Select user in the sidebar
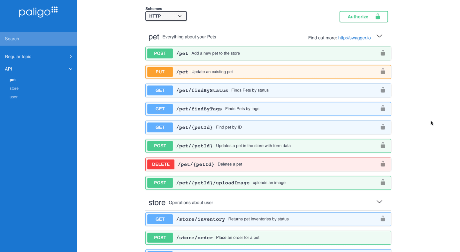 coord(13,97)
